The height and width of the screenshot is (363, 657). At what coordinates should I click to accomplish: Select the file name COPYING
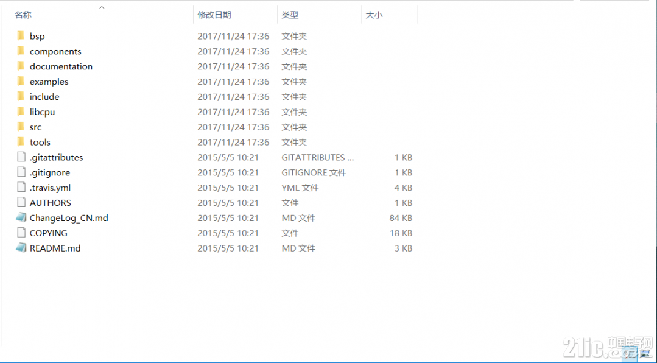pyautogui.click(x=48, y=233)
